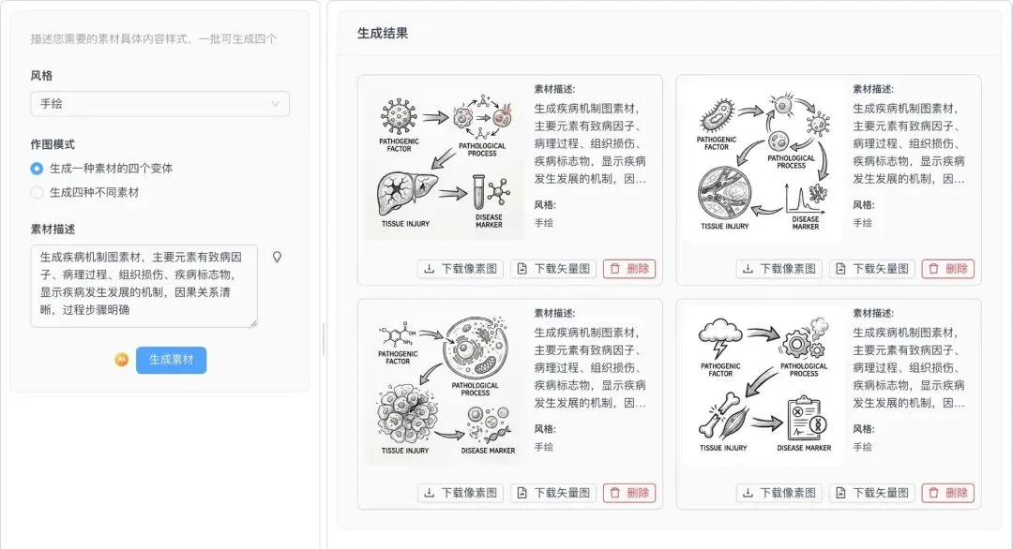This screenshot has height=549, width=1013.
Task: Open the 风格 style dropdown showing 手绘
Action: (x=159, y=104)
